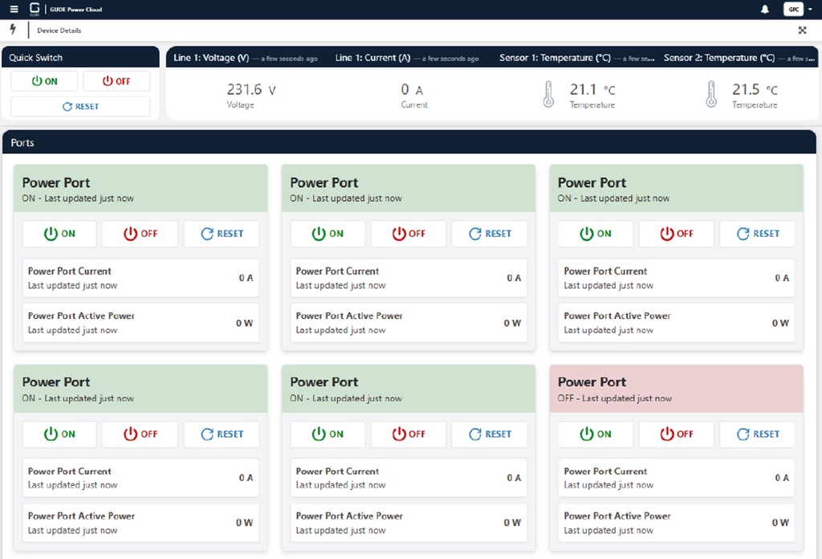
Task: Click the Sensor 2 thermometer icon
Action: click(x=710, y=94)
